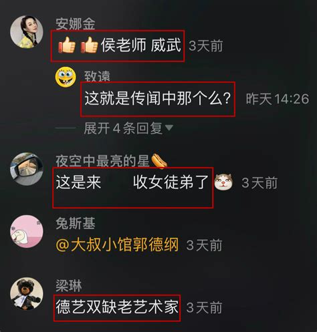The height and width of the screenshot is (332, 317).
Task: Tap the dropdown triangle beside 展开4条回复
Action: point(169,128)
